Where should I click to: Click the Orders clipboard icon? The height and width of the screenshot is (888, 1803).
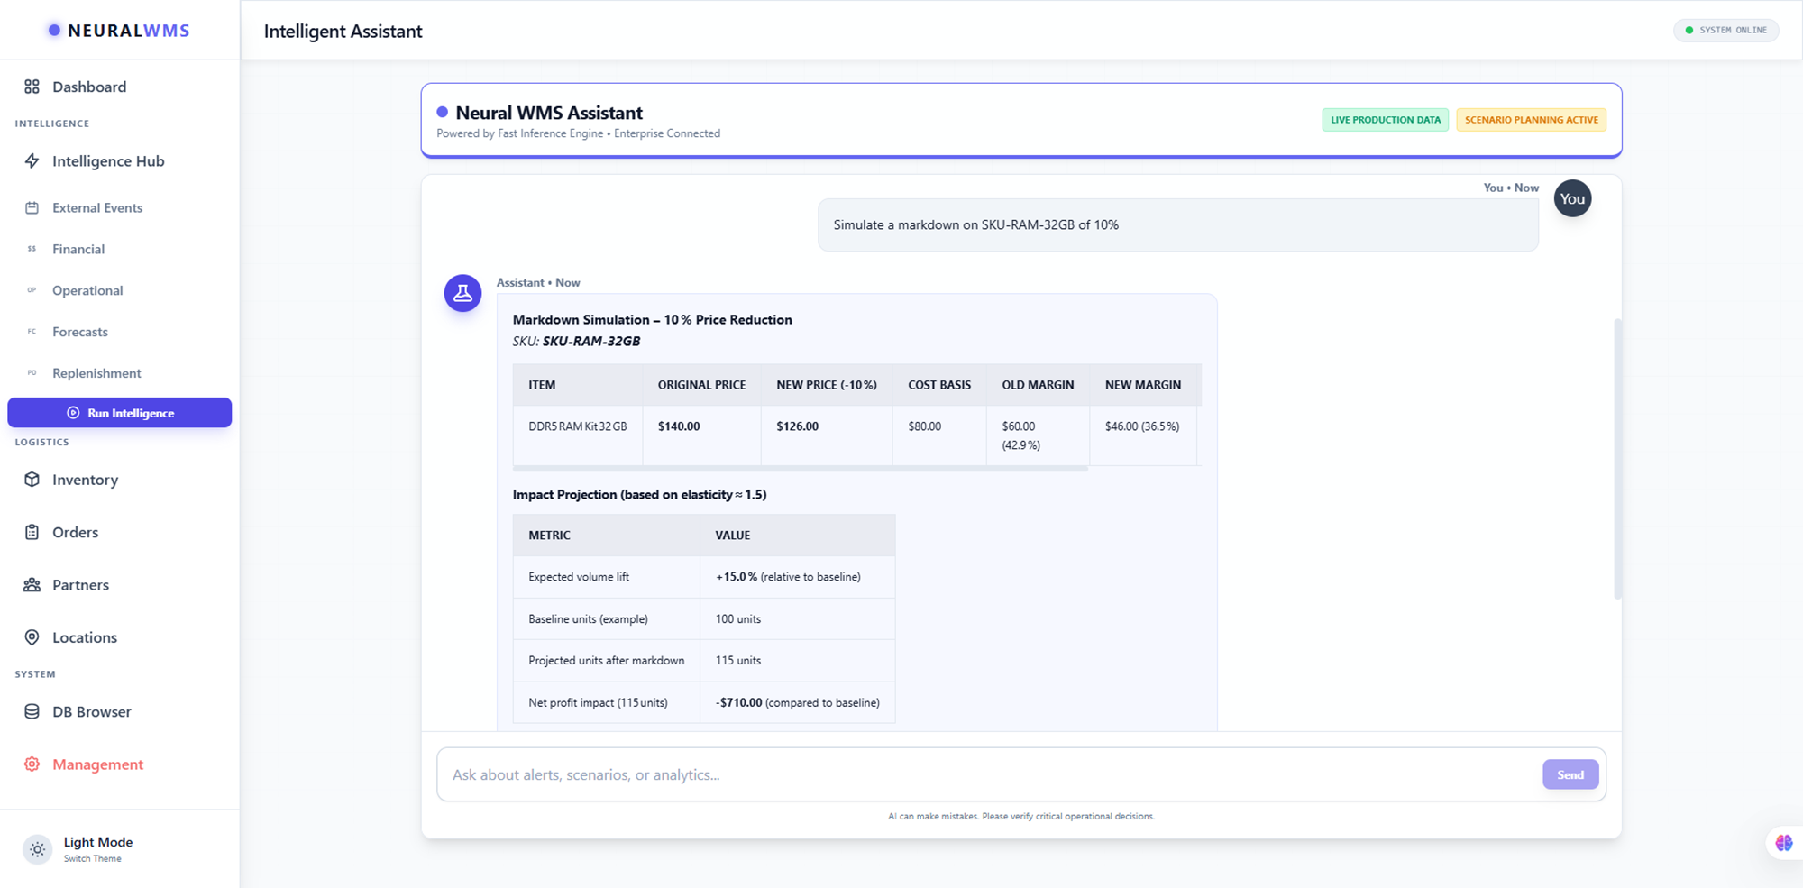click(x=32, y=532)
